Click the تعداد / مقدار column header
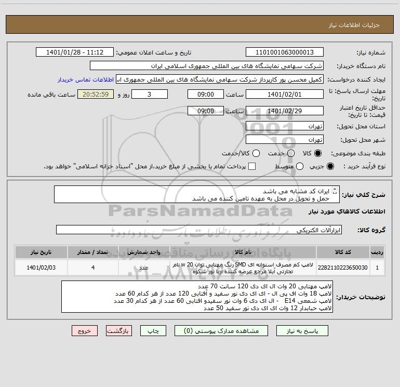This screenshot has height=387, width=400. pos(93,252)
